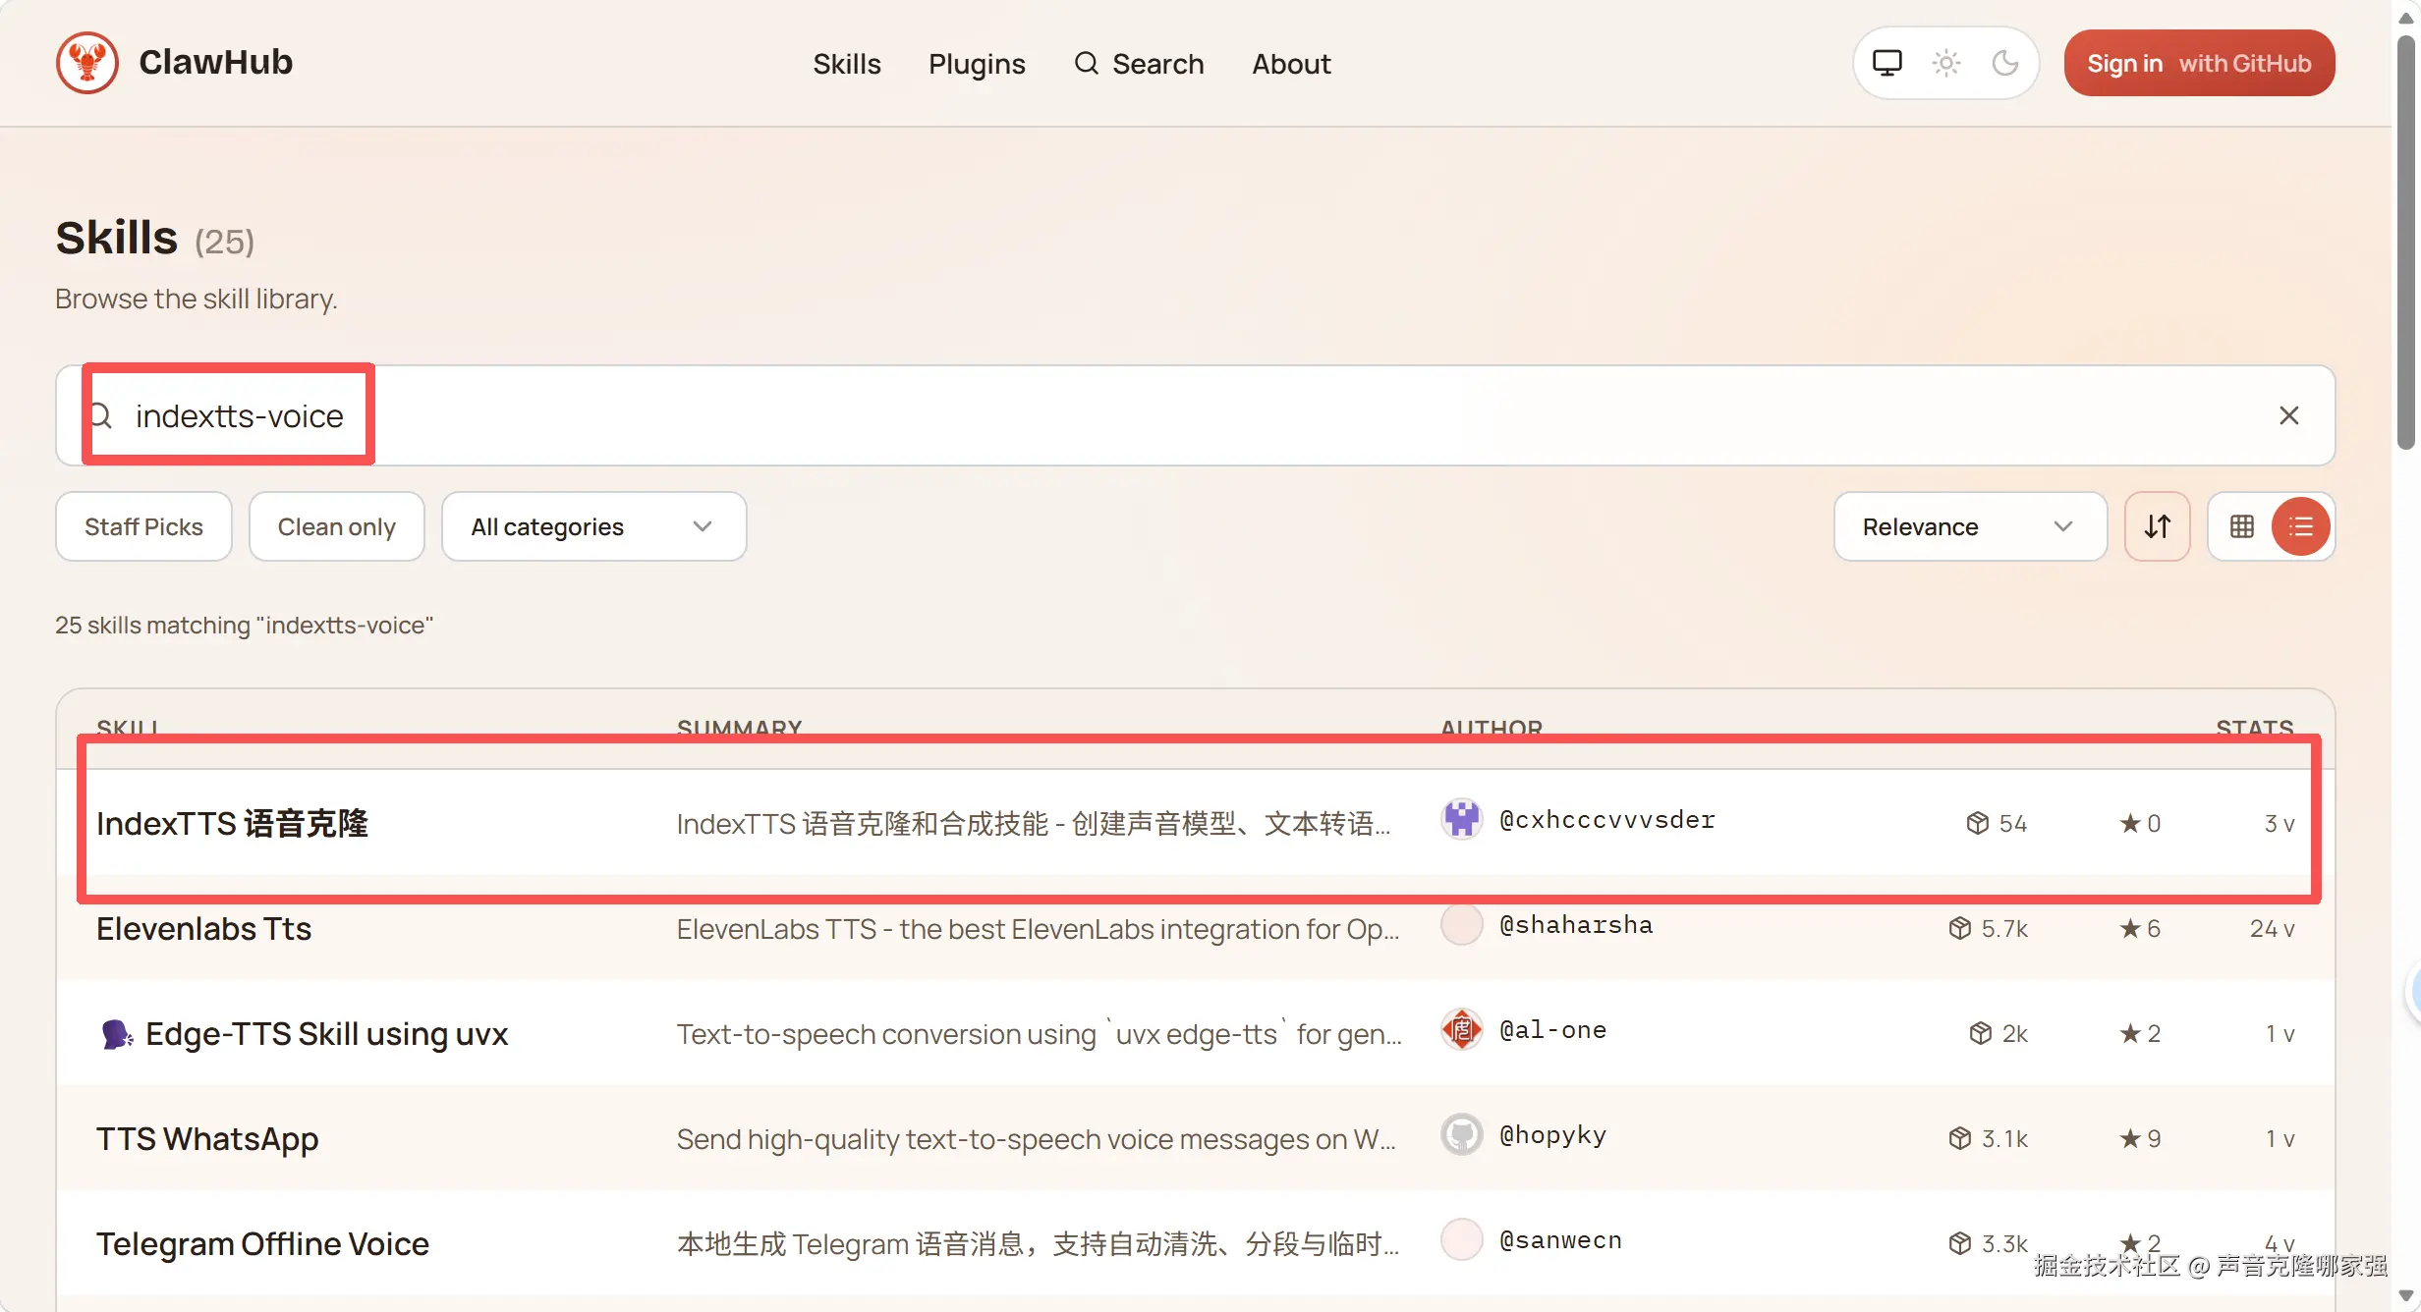Image resolution: width=2421 pixels, height=1312 pixels.
Task: Navigate to the About page
Action: point(1290,63)
